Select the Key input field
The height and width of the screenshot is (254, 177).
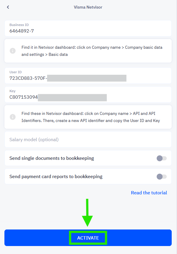click(x=88, y=95)
